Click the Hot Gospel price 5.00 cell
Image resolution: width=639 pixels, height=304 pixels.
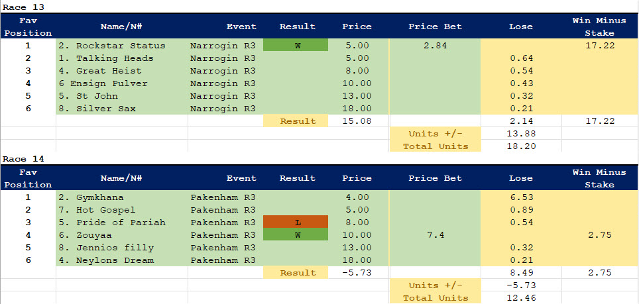pos(357,210)
